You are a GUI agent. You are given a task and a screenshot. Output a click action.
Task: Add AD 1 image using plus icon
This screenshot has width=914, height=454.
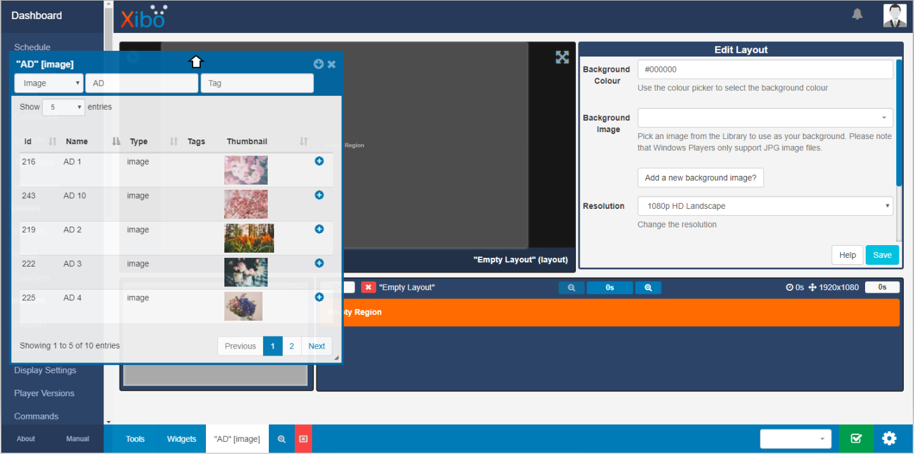(319, 161)
